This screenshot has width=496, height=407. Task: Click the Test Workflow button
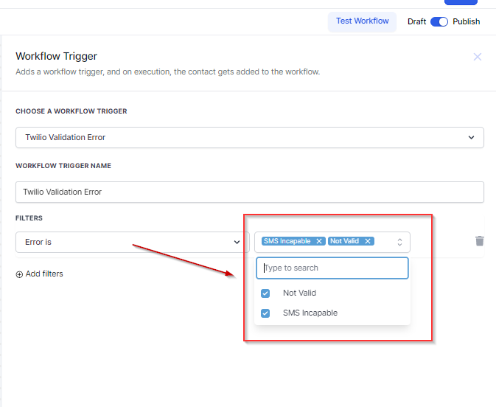coord(362,21)
